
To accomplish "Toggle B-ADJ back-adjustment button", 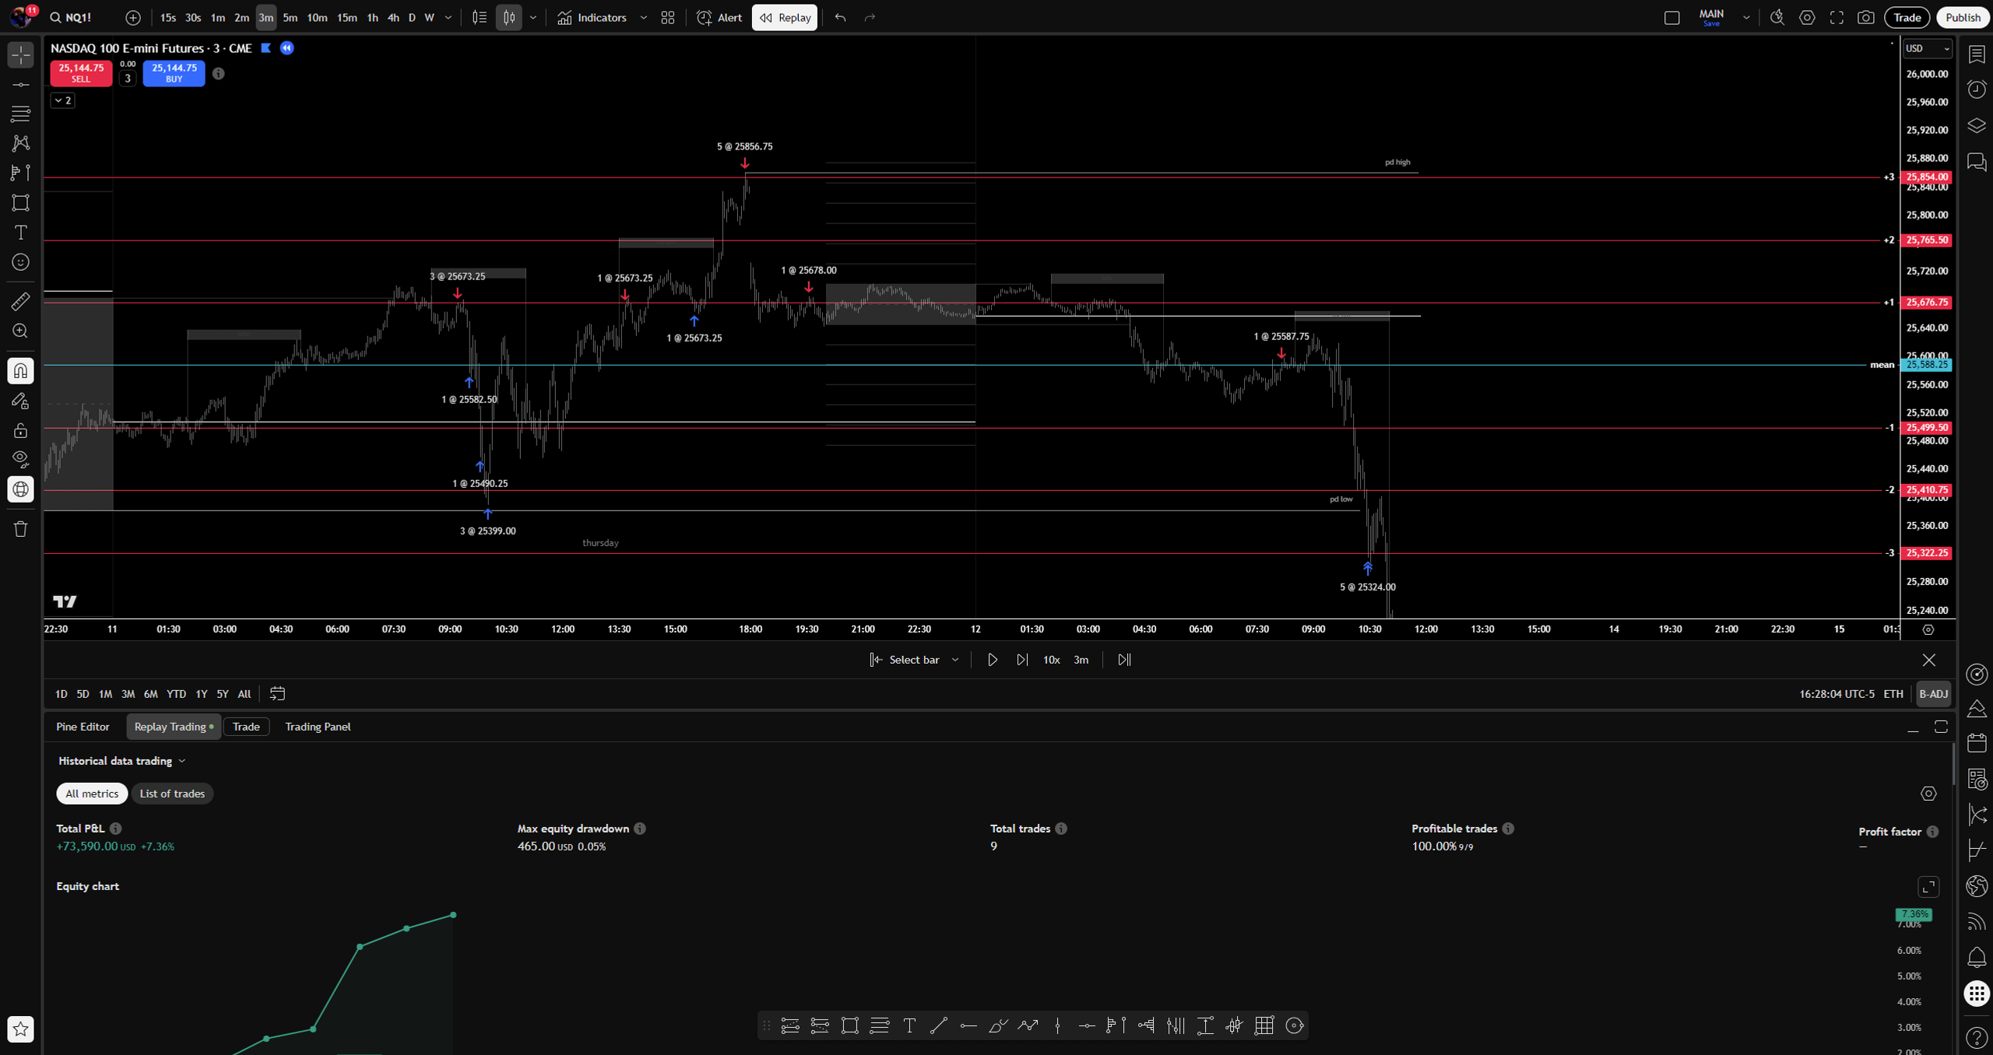I will click(x=1933, y=694).
